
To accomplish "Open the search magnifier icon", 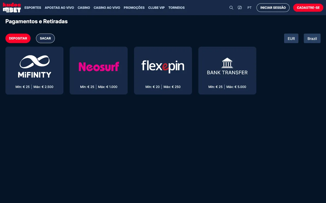I will coord(231,8).
